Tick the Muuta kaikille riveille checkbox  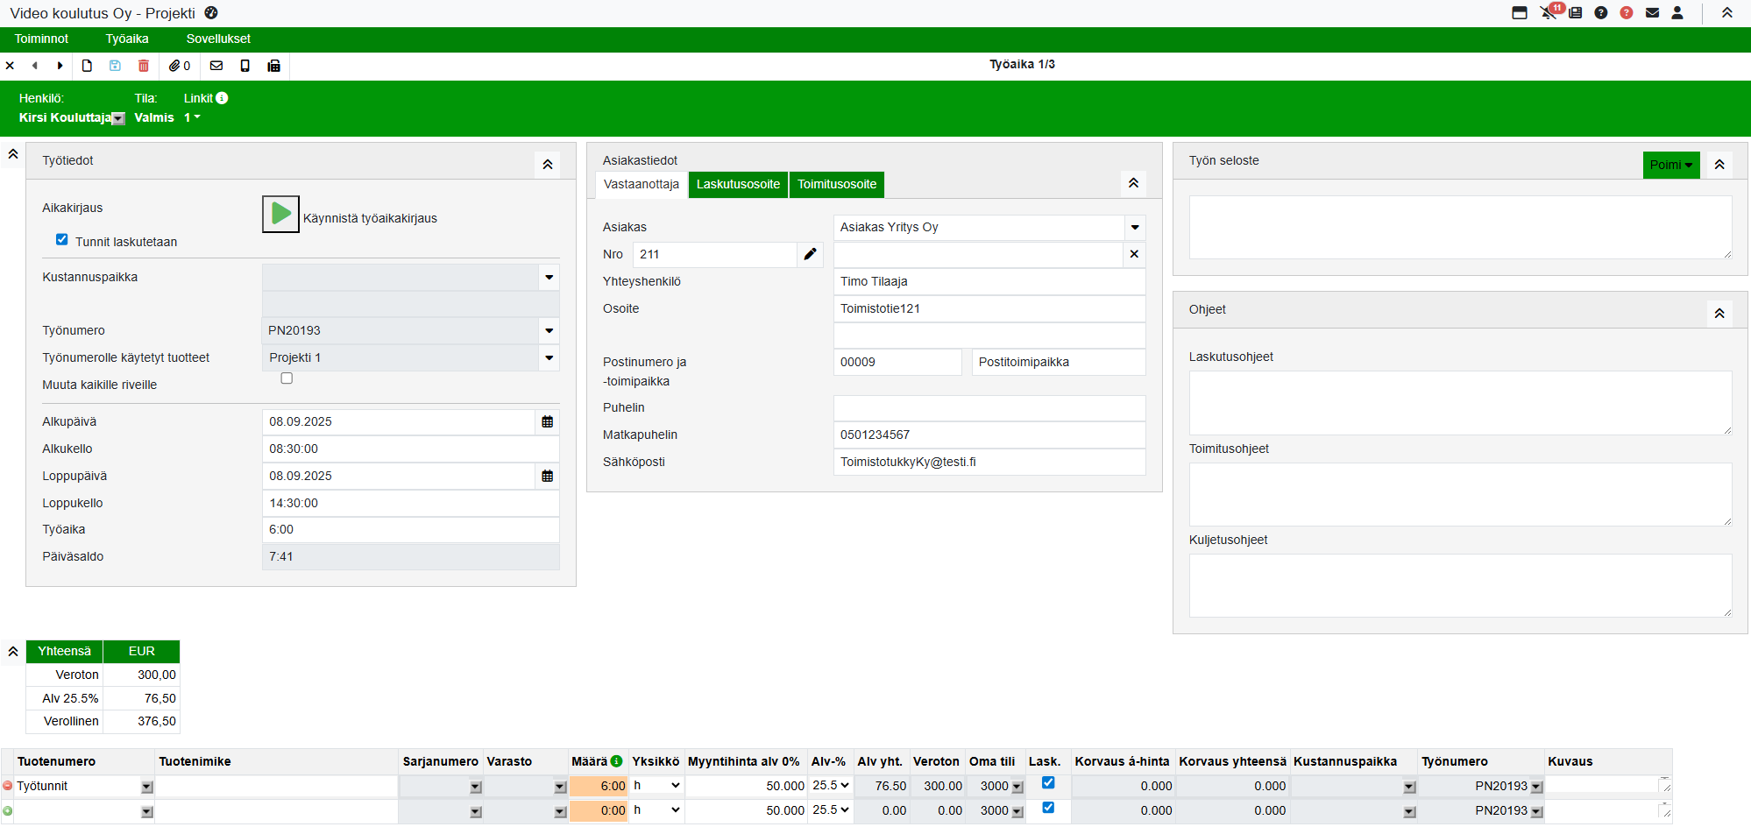click(x=287, y=378)
